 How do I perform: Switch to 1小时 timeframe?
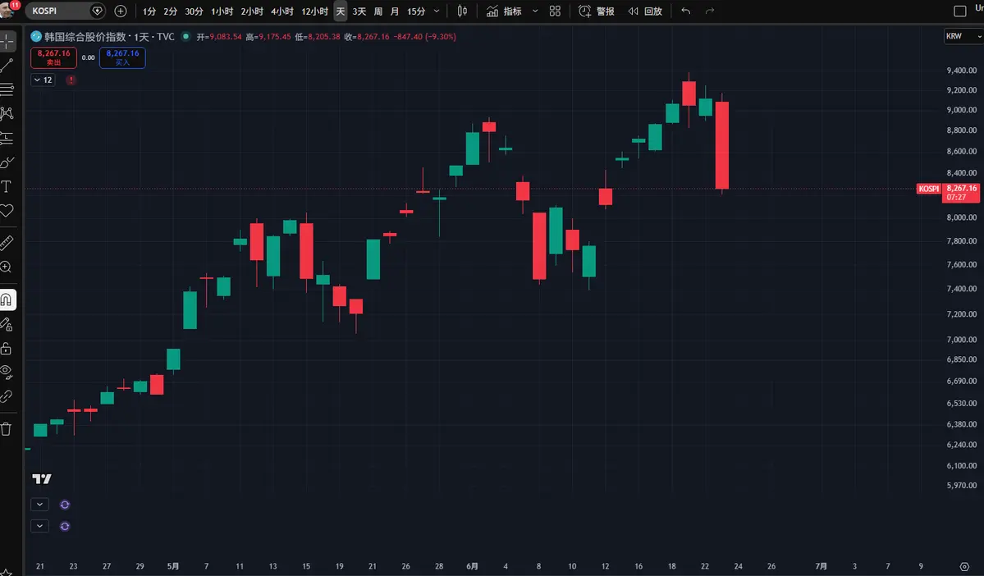(222, 11)
